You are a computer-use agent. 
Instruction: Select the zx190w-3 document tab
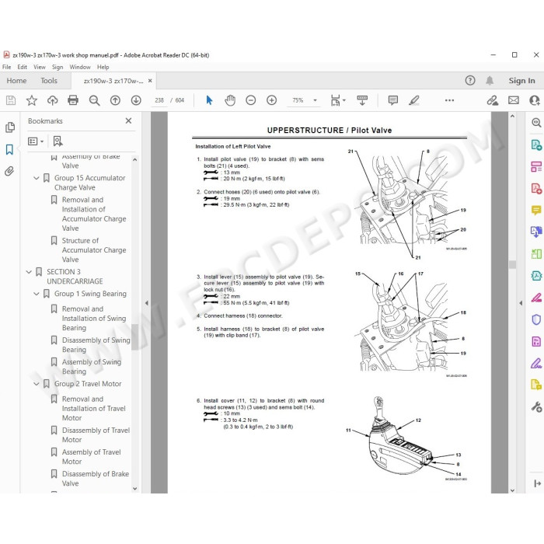pyautogui.click(x=113, y=81)
